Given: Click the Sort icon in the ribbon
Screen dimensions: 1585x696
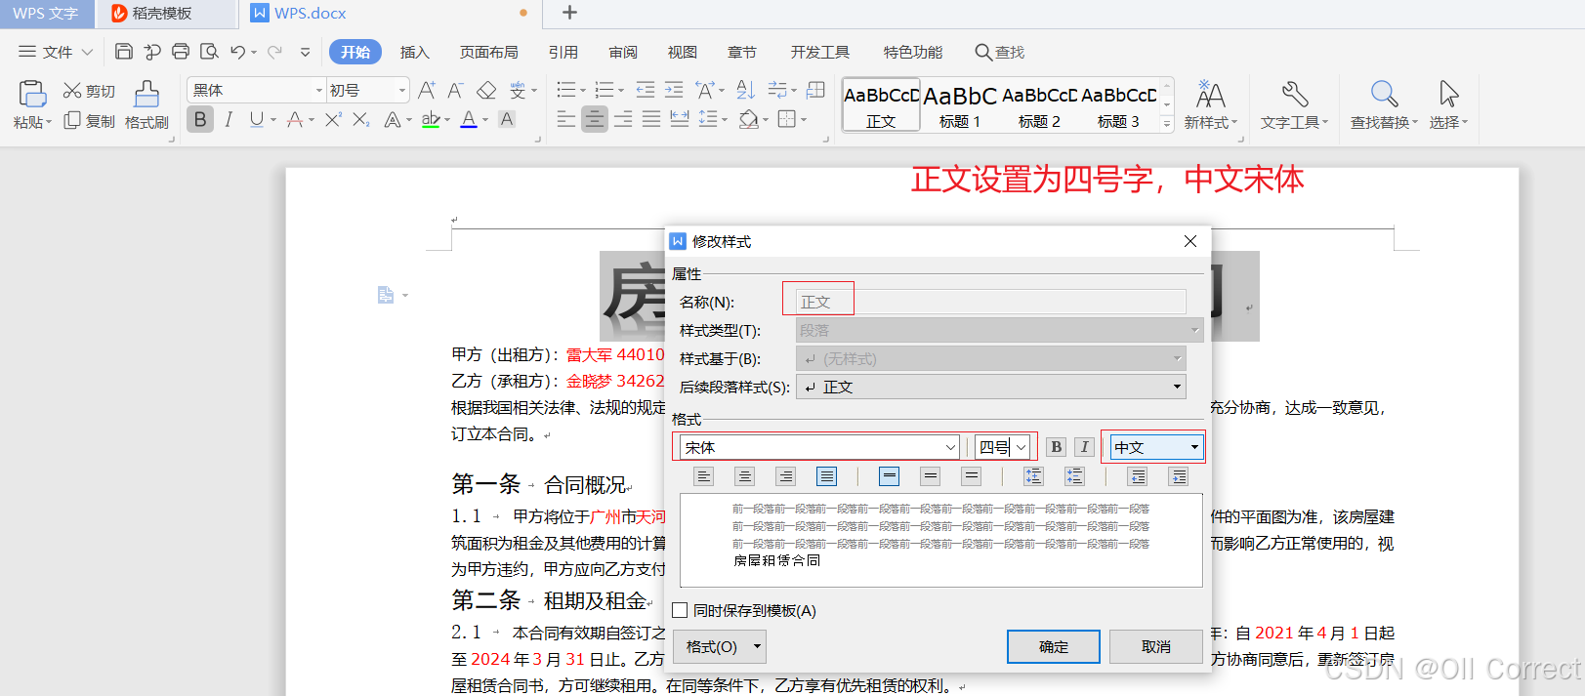Looking at the screenshot, I should [x=745, y=90].
